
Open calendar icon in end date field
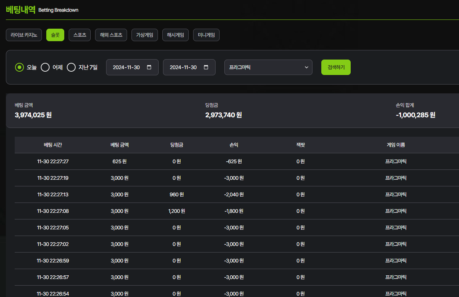[206, 67]
